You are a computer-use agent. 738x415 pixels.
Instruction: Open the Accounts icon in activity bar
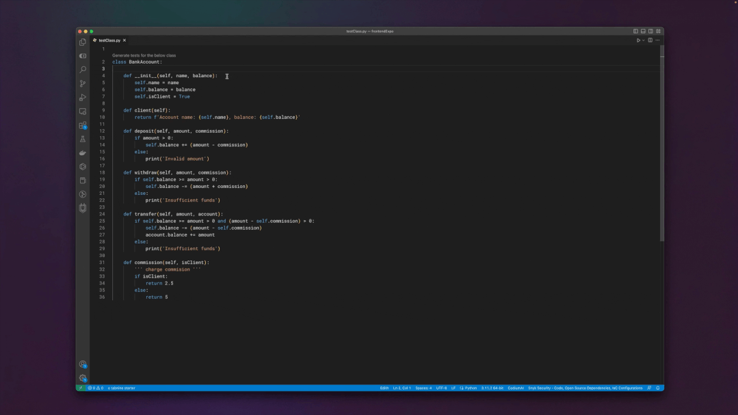[x=83, y=364]
